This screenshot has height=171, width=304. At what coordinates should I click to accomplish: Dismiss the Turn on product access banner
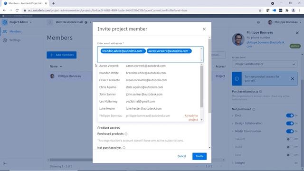(293, 79)
